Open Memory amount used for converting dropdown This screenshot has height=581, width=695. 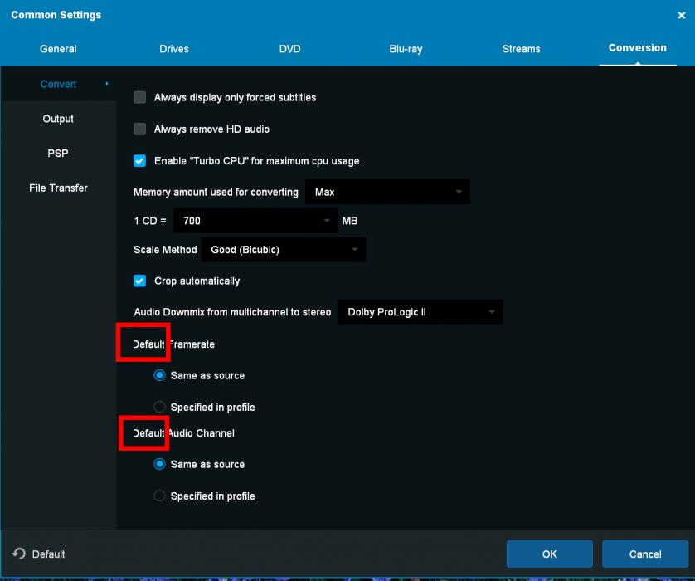(387, 193)
